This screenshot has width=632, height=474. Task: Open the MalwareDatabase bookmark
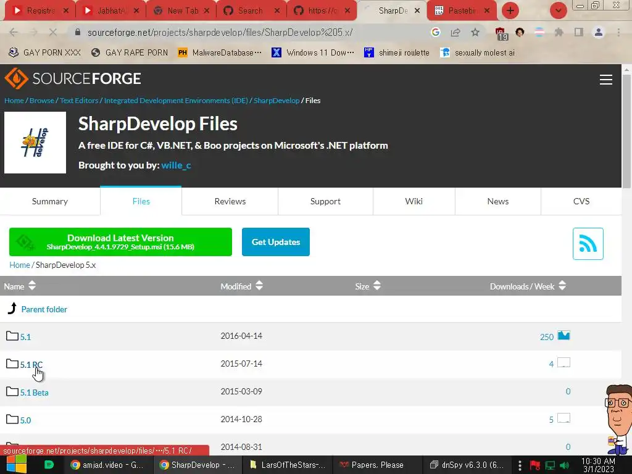[x=220, y=53]
